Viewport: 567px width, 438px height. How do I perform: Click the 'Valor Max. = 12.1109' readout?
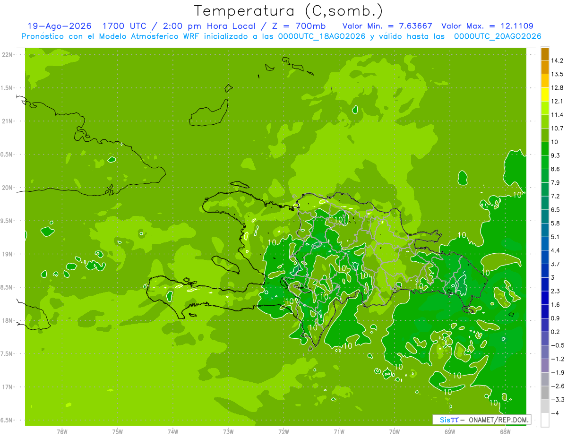tap(487, 26)
